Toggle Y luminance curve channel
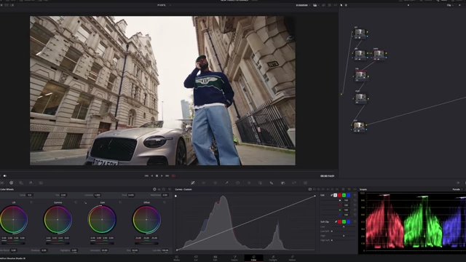Screen dimensions: 466x262 pyautogui.click(x=335, y=195)
